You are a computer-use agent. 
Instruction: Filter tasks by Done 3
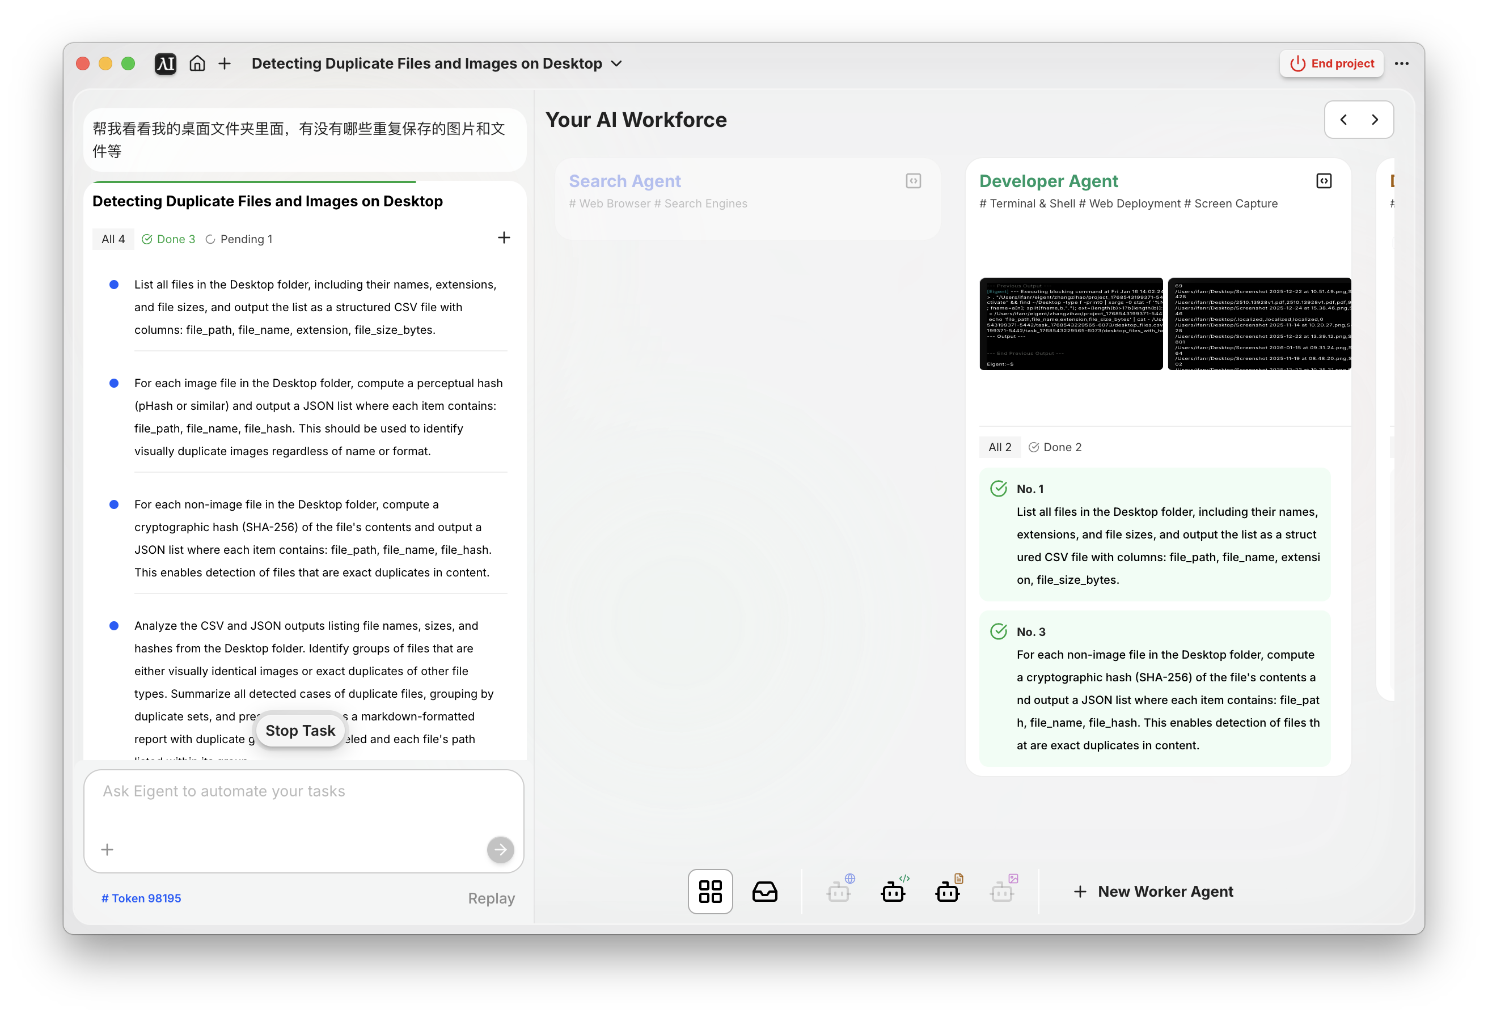168,239
